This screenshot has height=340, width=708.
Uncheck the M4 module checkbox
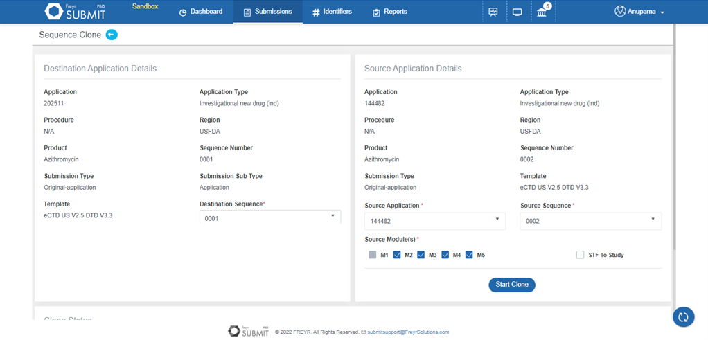click(x=445, y=255)
